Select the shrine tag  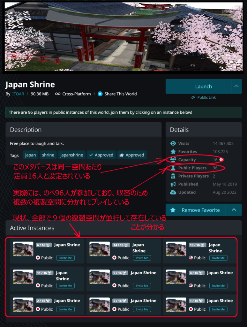pos(48,155)
